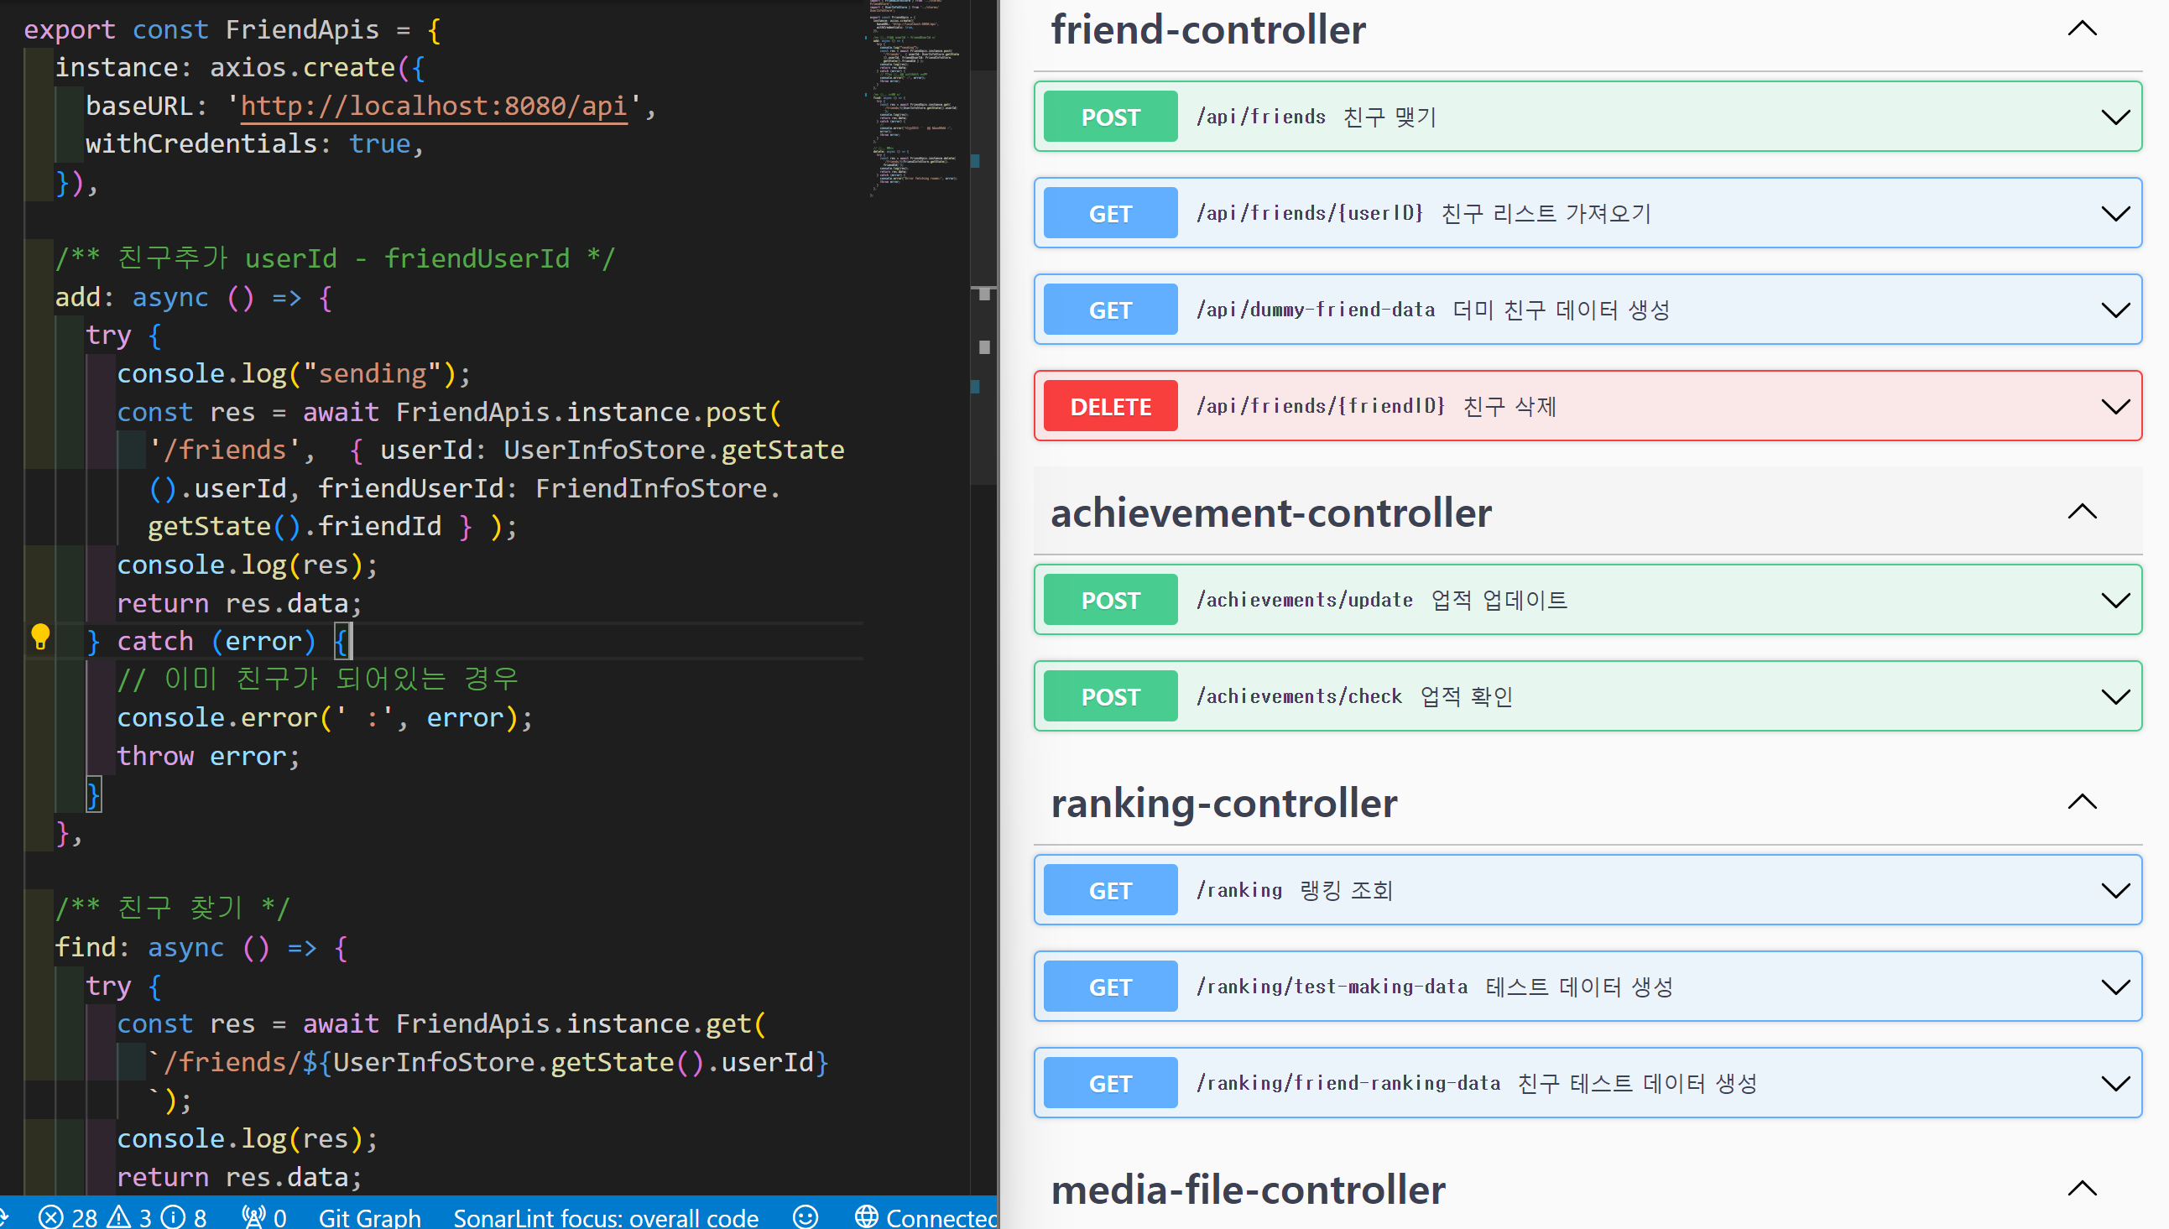2169x1229 pixels.
Task: Click the /api/dummy-friend-data endpoint path text
Action: tap(1316, 310)
